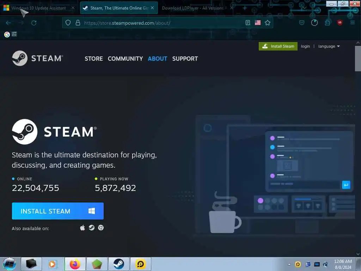Viewport: 361px width, 271px height.
Task: Click the LDPlayer system tray icon
Action: (298, 264)
